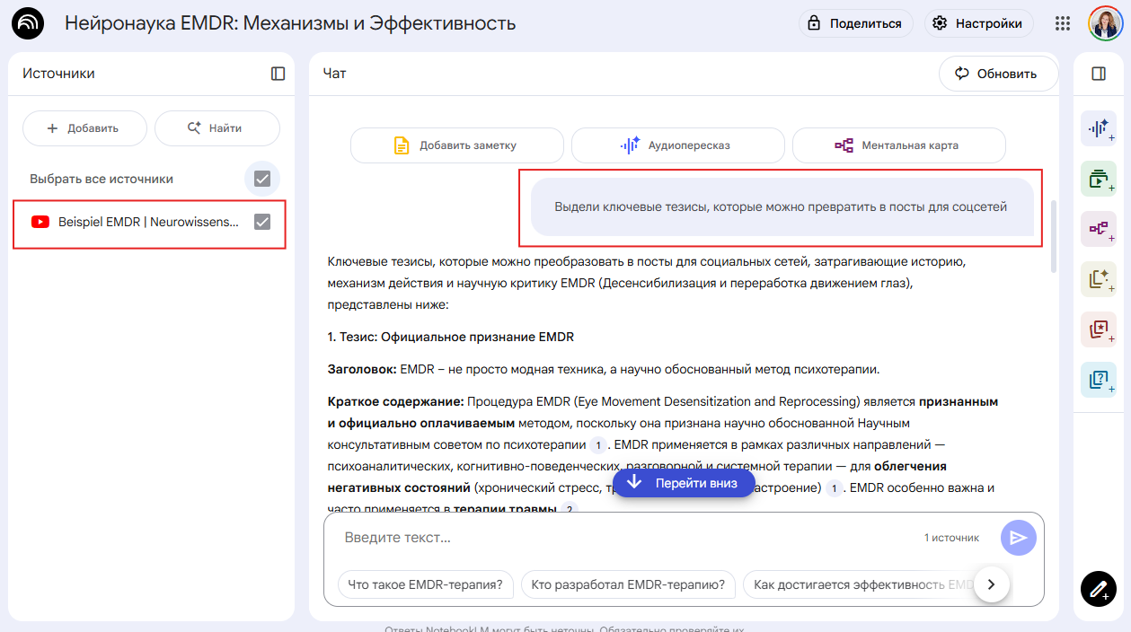This screenshot has height=632, width=1131.
Task: Click the '1 источник' source count label
Action: pyautogui.click(x=951, y=538)
